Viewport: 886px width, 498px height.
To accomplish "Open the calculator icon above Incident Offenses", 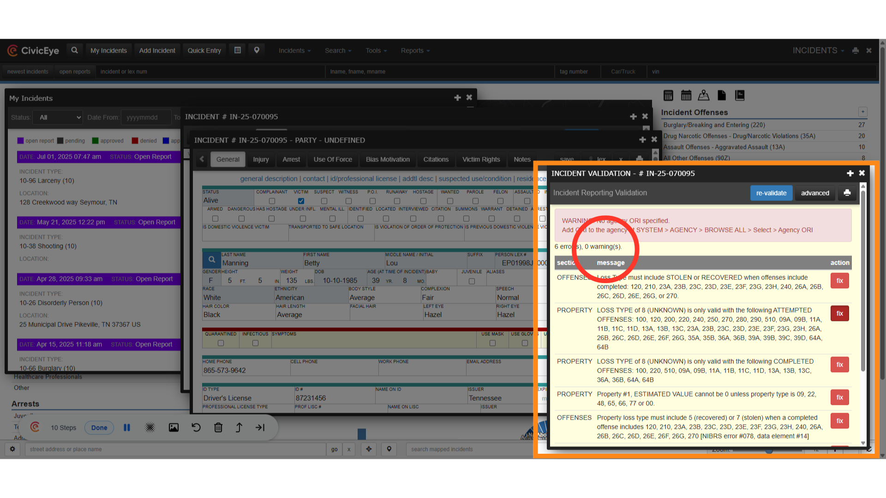I will click(668, 95).
